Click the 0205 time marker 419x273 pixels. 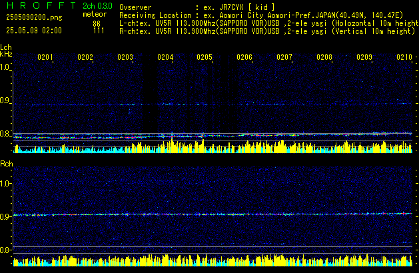pos(205,57)
